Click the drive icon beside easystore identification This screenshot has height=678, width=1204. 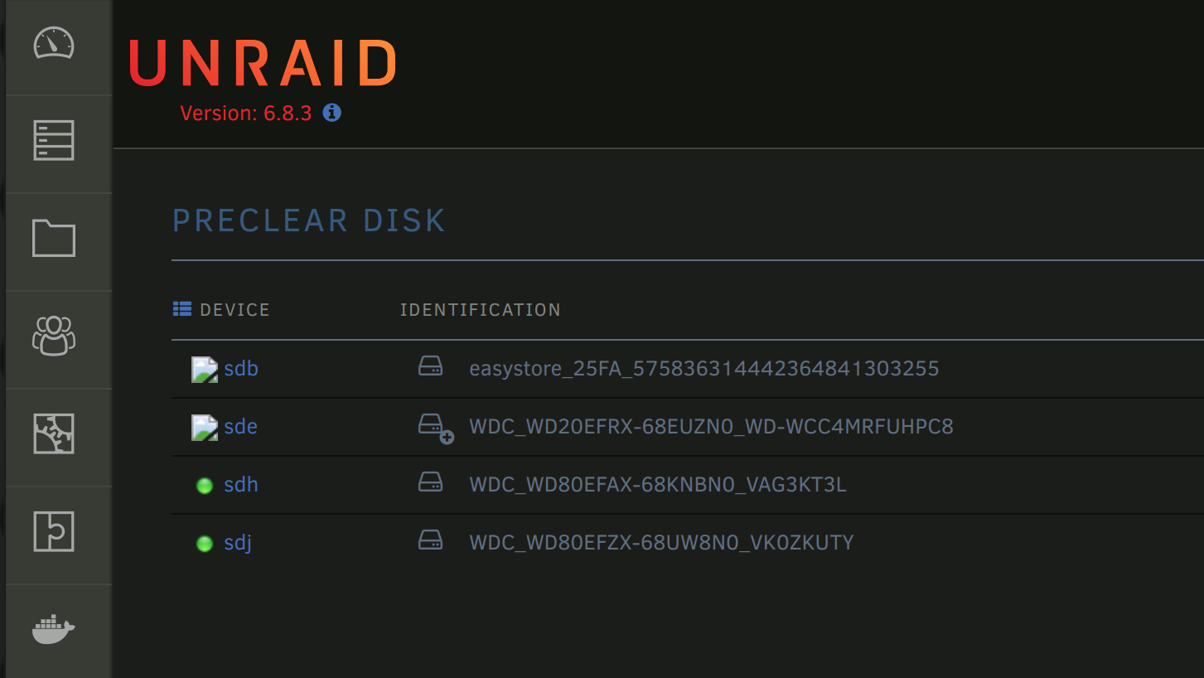[x=430, y=366]
